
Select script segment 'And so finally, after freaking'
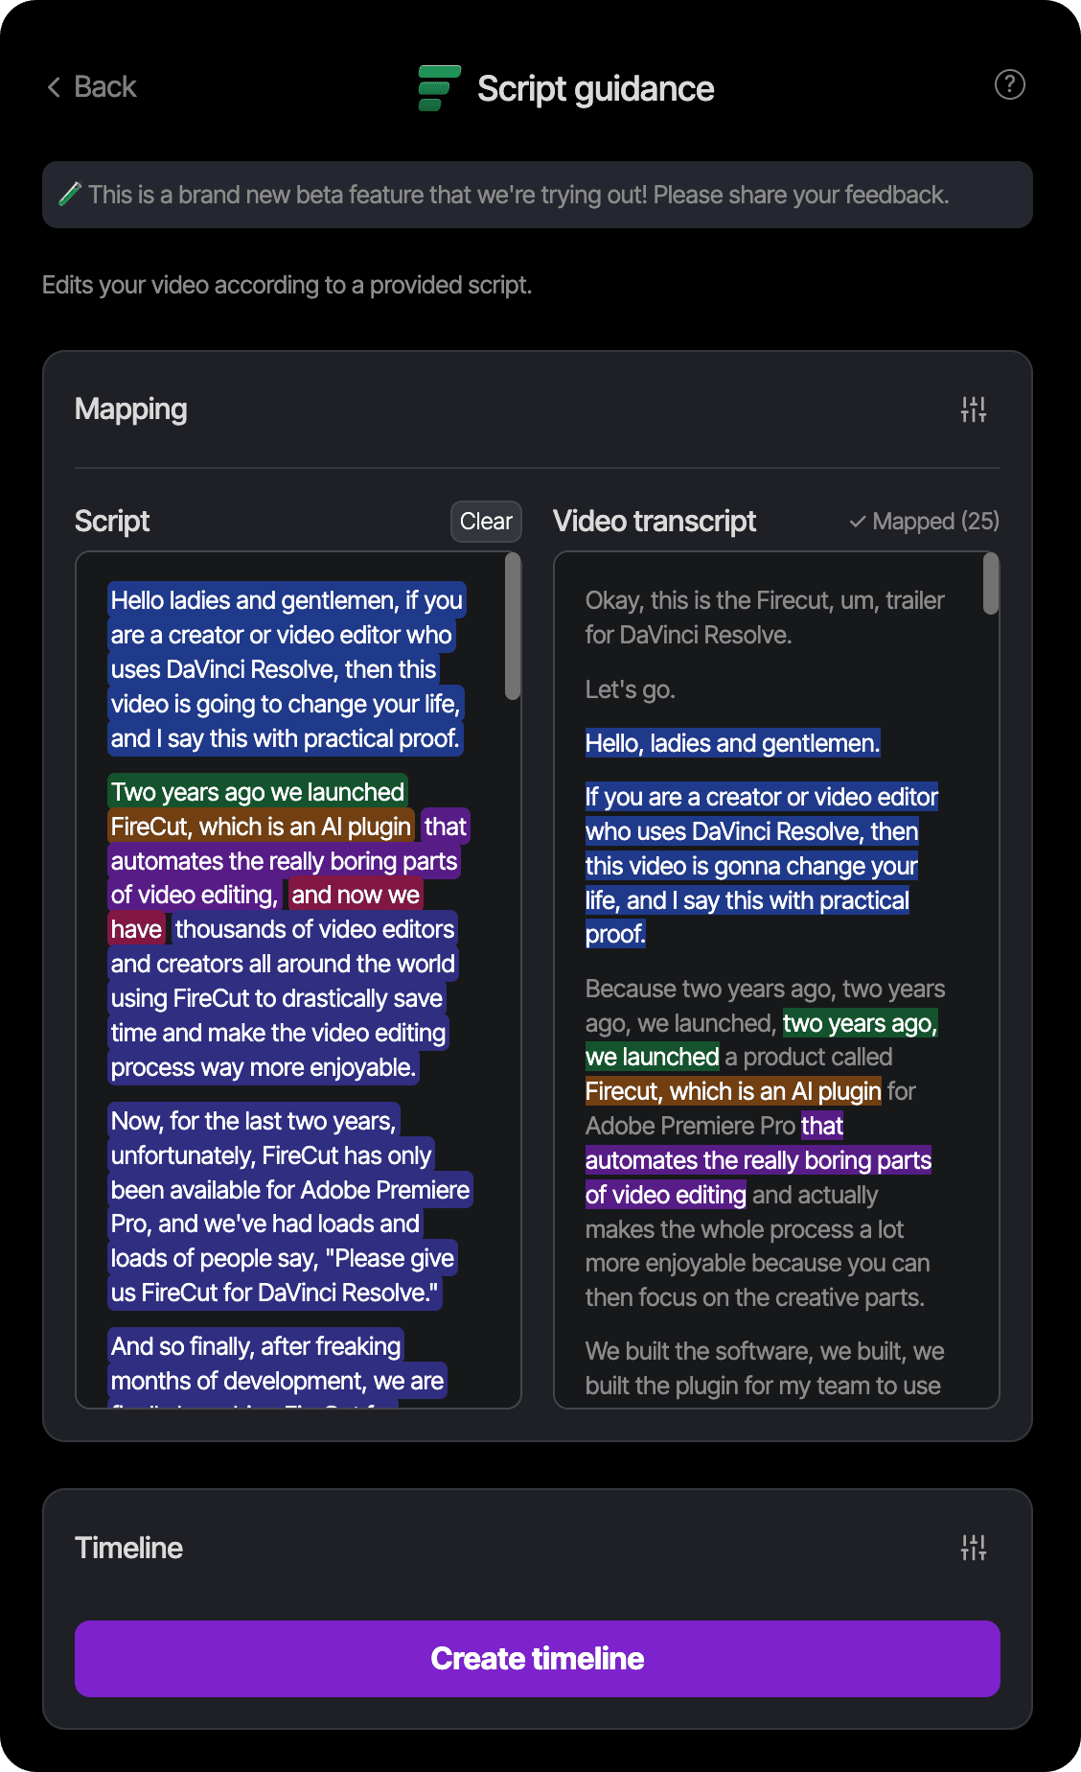pos(256,1346)
